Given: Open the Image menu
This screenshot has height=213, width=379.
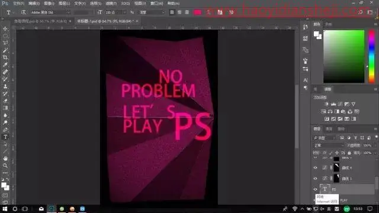Looking at the screenshot, I should coord(49,4).
